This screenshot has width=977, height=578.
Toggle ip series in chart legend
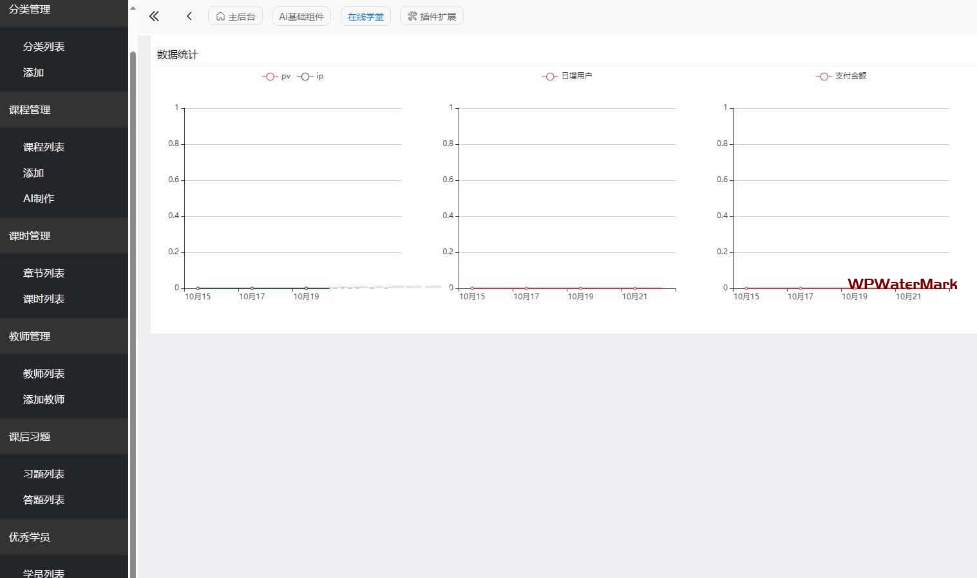[x=311, y=77]
